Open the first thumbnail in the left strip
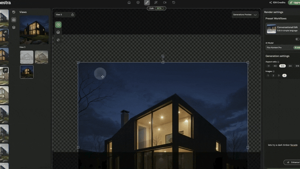The image size is (300, 169). click(4, 18)
